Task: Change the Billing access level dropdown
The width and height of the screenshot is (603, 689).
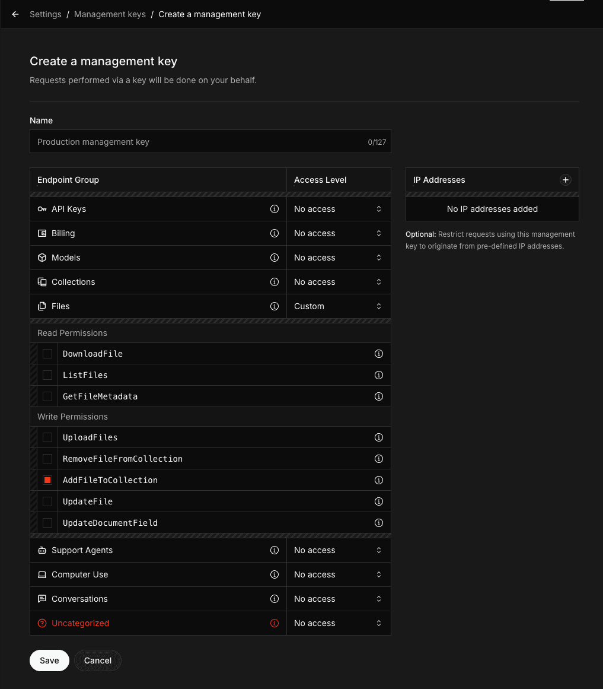Action: (339, 233)
